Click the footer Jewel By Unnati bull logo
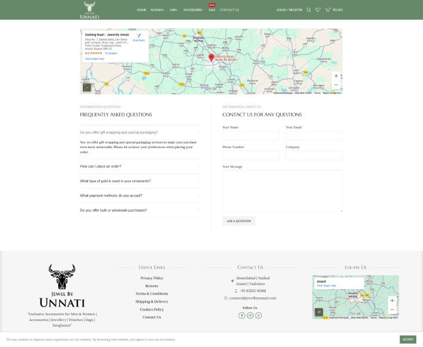Screen dimensions: 423x347 pyautogui.click(x=62, y=286)
